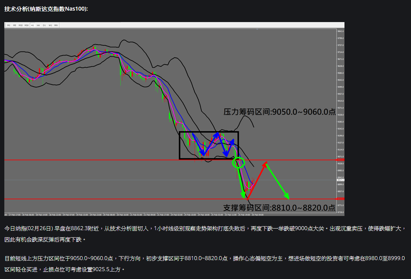Click the 8985.0 price axis label
This screenshot has width=411, height=279.
point(341,171)
